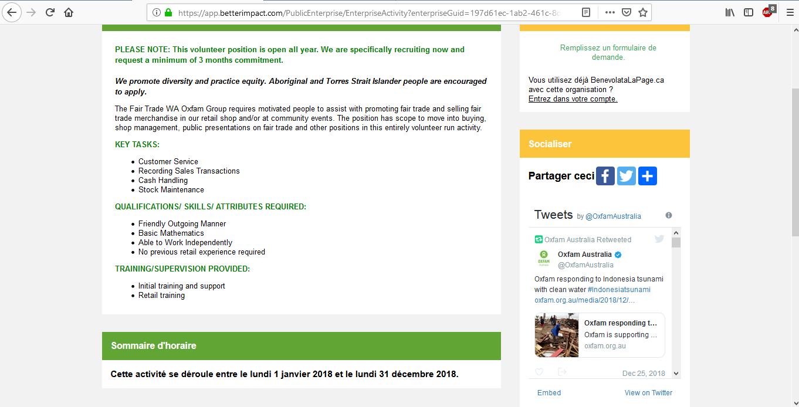Share this page on Facebook
The height and width of the screenshot is (407, 799).
pyautogui.click(x=605, y=176)
